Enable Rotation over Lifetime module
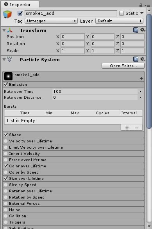The width and height of the screenshot is (152, 229). (x=6, y=191)
